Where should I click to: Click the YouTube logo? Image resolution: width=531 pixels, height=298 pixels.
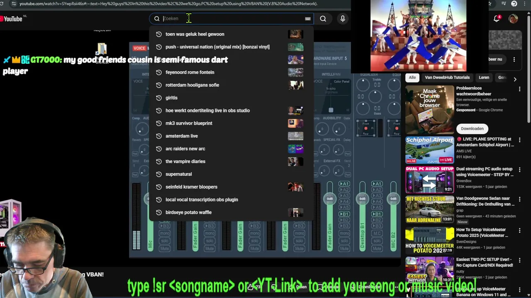pos(11,19)
